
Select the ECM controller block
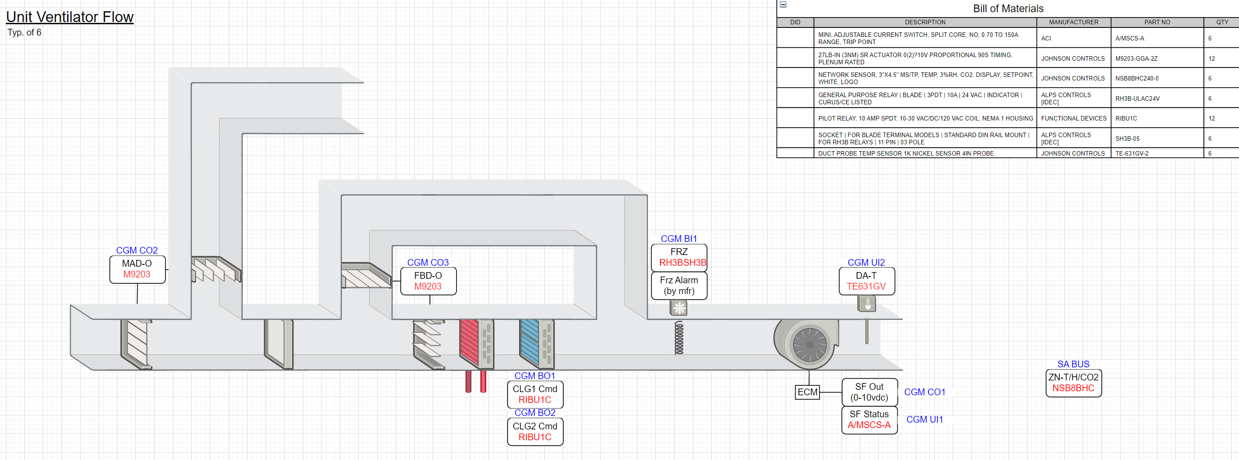807,392
